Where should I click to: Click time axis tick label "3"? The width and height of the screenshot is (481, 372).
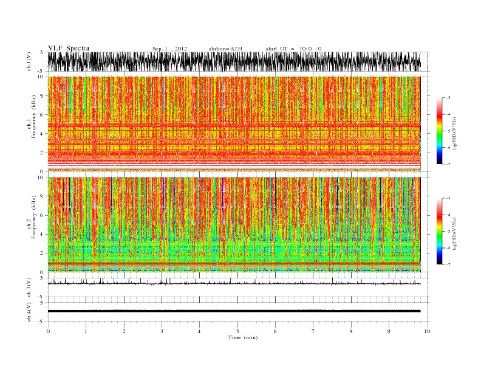162,331
